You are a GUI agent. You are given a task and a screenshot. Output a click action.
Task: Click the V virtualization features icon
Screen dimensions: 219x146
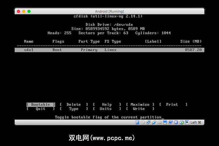pyautogui.click(x=176, y=122)
